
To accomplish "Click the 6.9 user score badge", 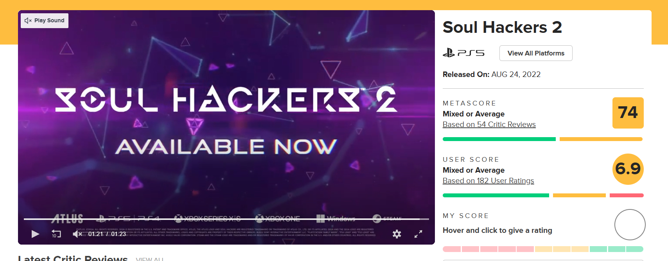I will coord(628,169).
